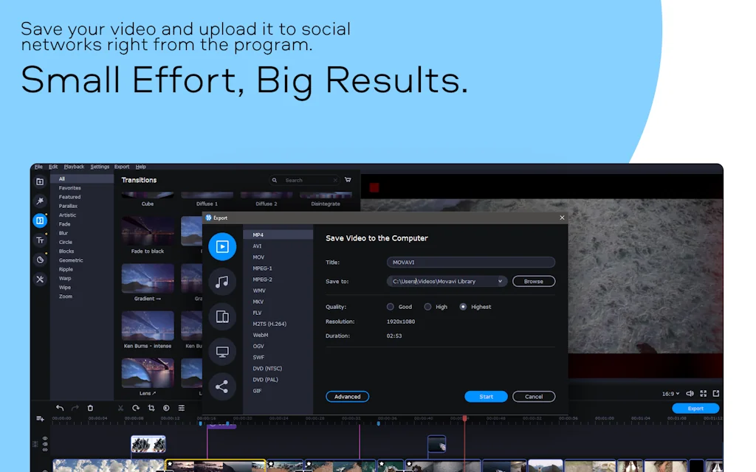The height and width of the screenshot is (472, 756).
Task: Open the Playback menu
Action: point(74,167)
